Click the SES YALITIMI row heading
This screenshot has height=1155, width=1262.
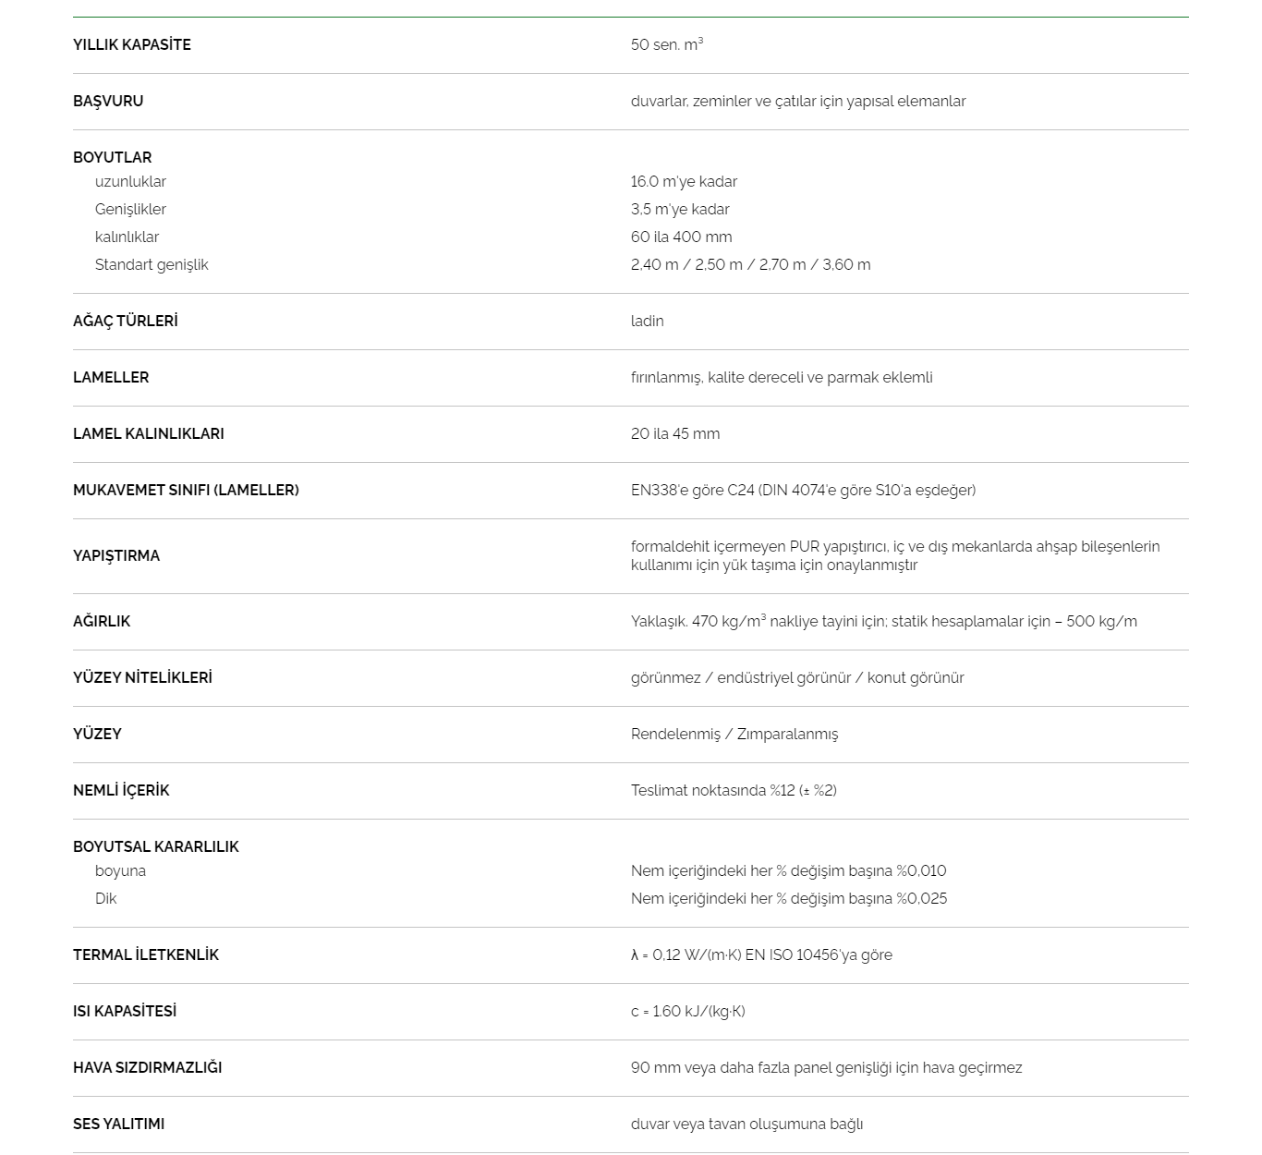point(119,1124)
